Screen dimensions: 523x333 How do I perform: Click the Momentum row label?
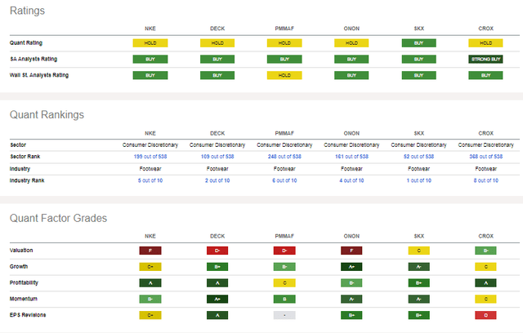tap(24, 299)
